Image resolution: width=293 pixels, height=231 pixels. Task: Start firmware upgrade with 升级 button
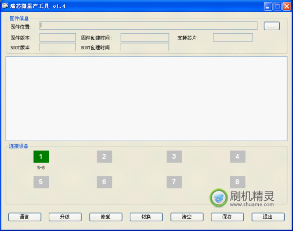(65, 217)
